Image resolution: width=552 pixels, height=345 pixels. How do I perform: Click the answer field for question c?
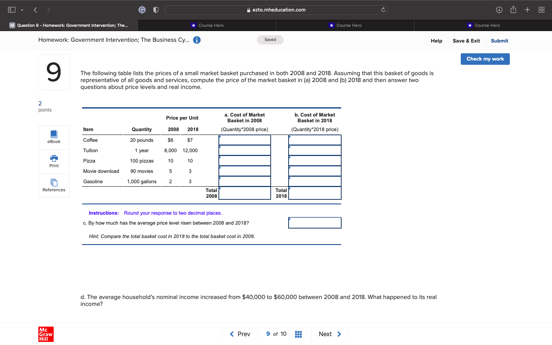pos(314,222)
